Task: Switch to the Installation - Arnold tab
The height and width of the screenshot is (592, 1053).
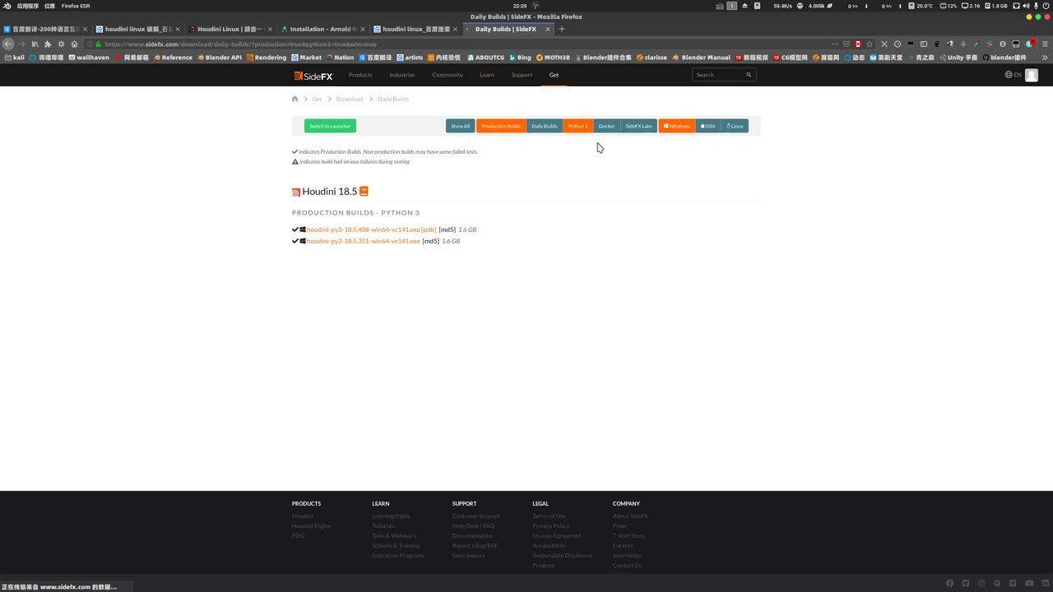Action: 322,29
